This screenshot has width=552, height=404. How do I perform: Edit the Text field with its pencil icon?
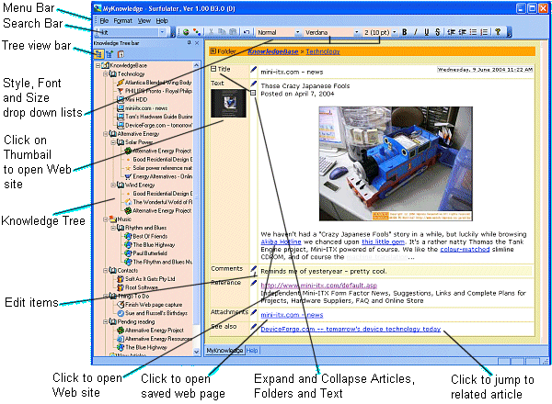point(254,84)
